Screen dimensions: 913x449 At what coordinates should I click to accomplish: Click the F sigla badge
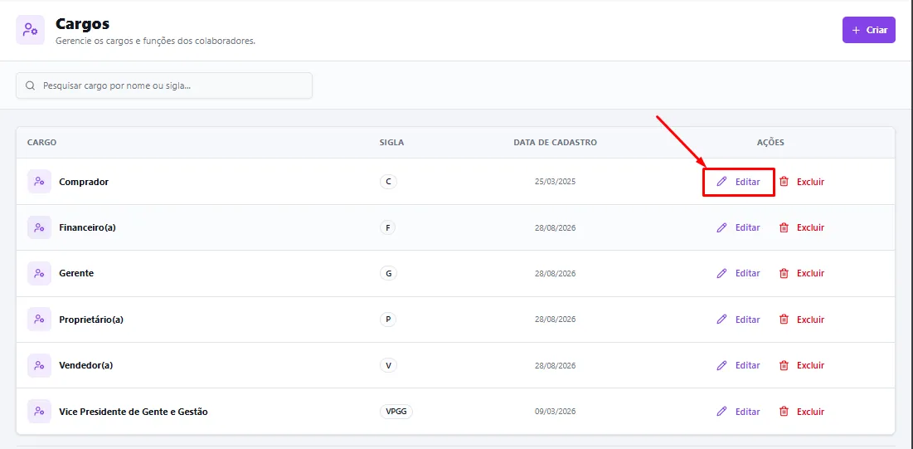click(x=387, y=227)
